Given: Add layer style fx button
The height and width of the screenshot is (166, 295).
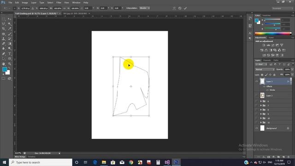Looking at the screenshot, I should [264, 157].
